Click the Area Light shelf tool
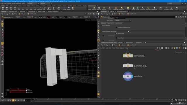This screenshot has width=187, height=105. (x=104, y=8)
